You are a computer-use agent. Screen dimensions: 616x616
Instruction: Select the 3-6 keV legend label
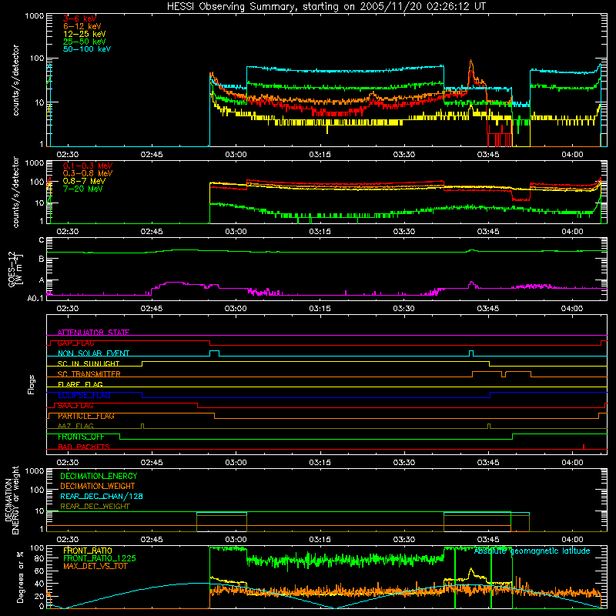point(79,18)
